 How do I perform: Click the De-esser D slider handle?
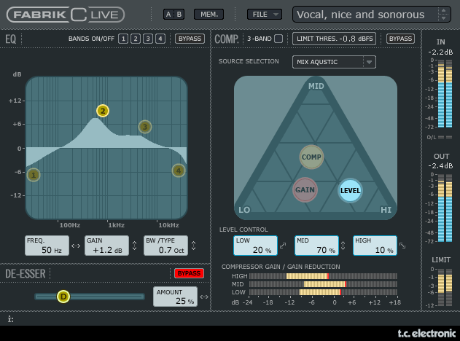(x=63, y=297)
